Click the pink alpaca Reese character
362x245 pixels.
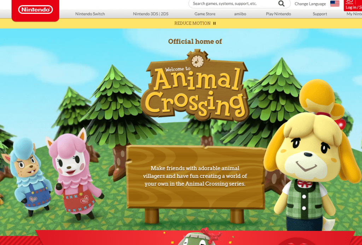click(74, 174)
